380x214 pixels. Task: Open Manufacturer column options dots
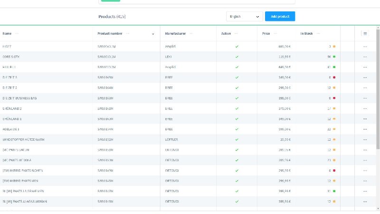(191, 33)
